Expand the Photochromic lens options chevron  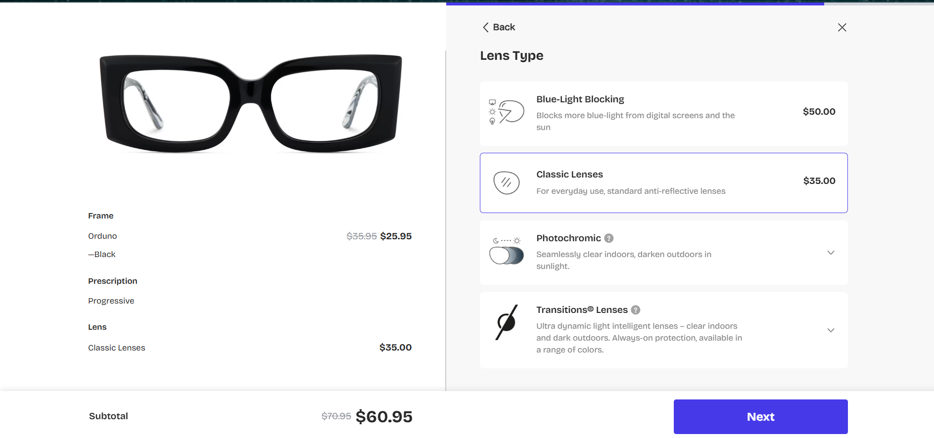point(831,253)
